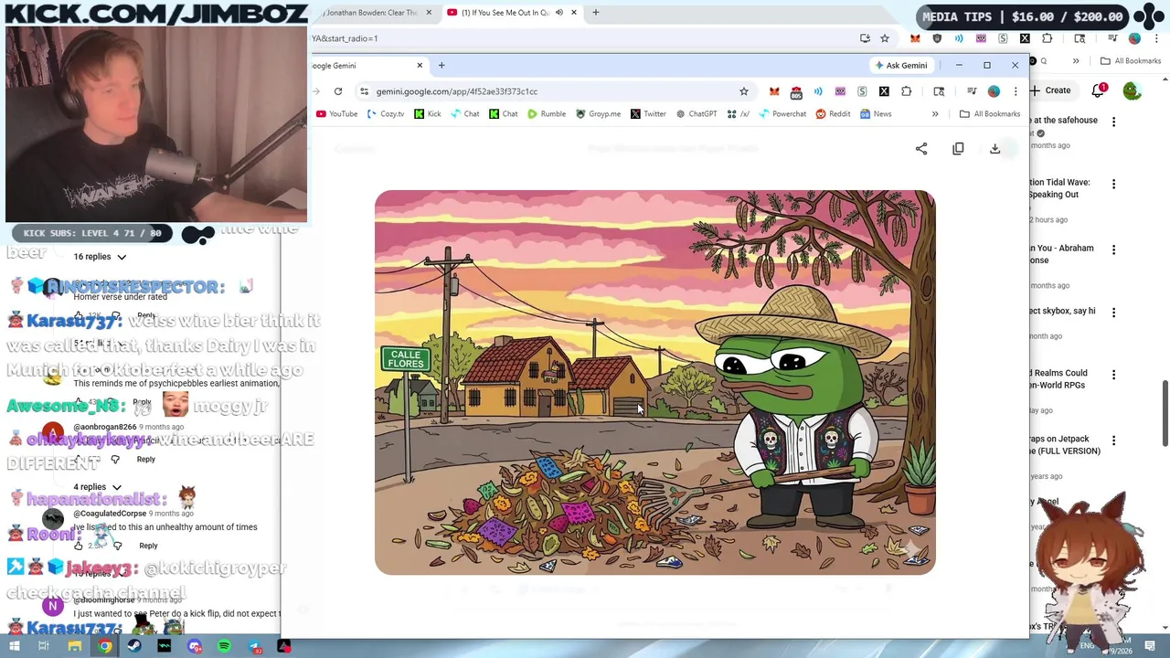Open Task View on the taskbar
Viewport: 1170px width, 658px height.
coord(43,646)
